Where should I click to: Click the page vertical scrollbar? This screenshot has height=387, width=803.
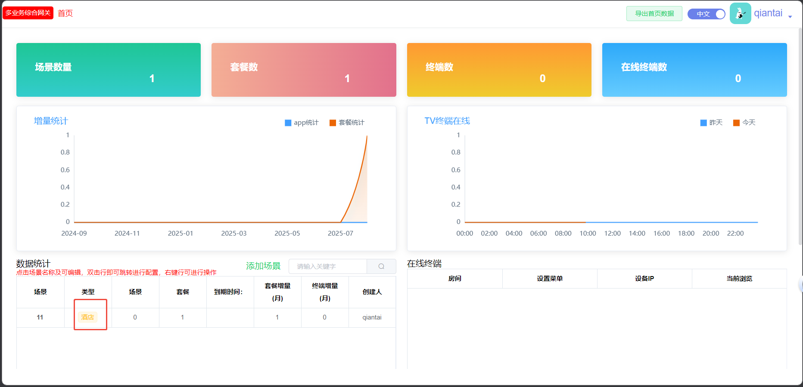pyautogui.click(x=800, y=129)
